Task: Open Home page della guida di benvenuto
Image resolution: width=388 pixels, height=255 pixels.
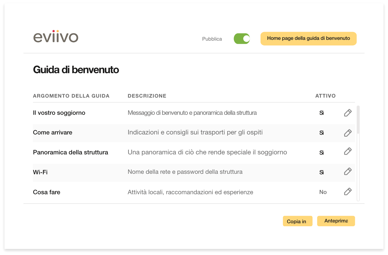Action: point(308,38)
